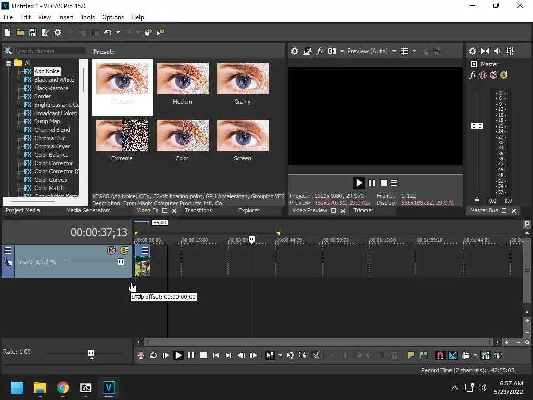Click the Interactive Tutorials hand icon
Viewport: 533px width, 400px height.
coord(148,32)
